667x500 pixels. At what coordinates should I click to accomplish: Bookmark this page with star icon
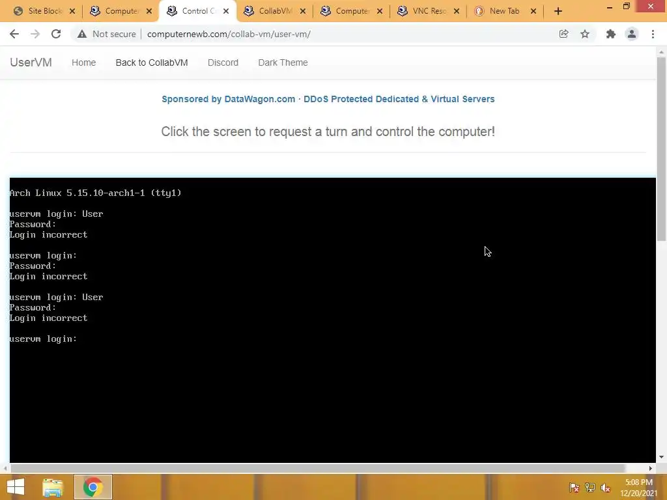585,34
